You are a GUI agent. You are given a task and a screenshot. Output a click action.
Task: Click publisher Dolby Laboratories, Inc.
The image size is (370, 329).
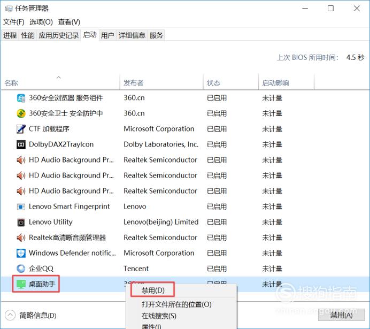[x=161, y=144]
